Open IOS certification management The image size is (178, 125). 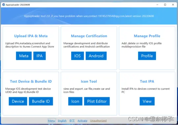[x=77, y=56]
